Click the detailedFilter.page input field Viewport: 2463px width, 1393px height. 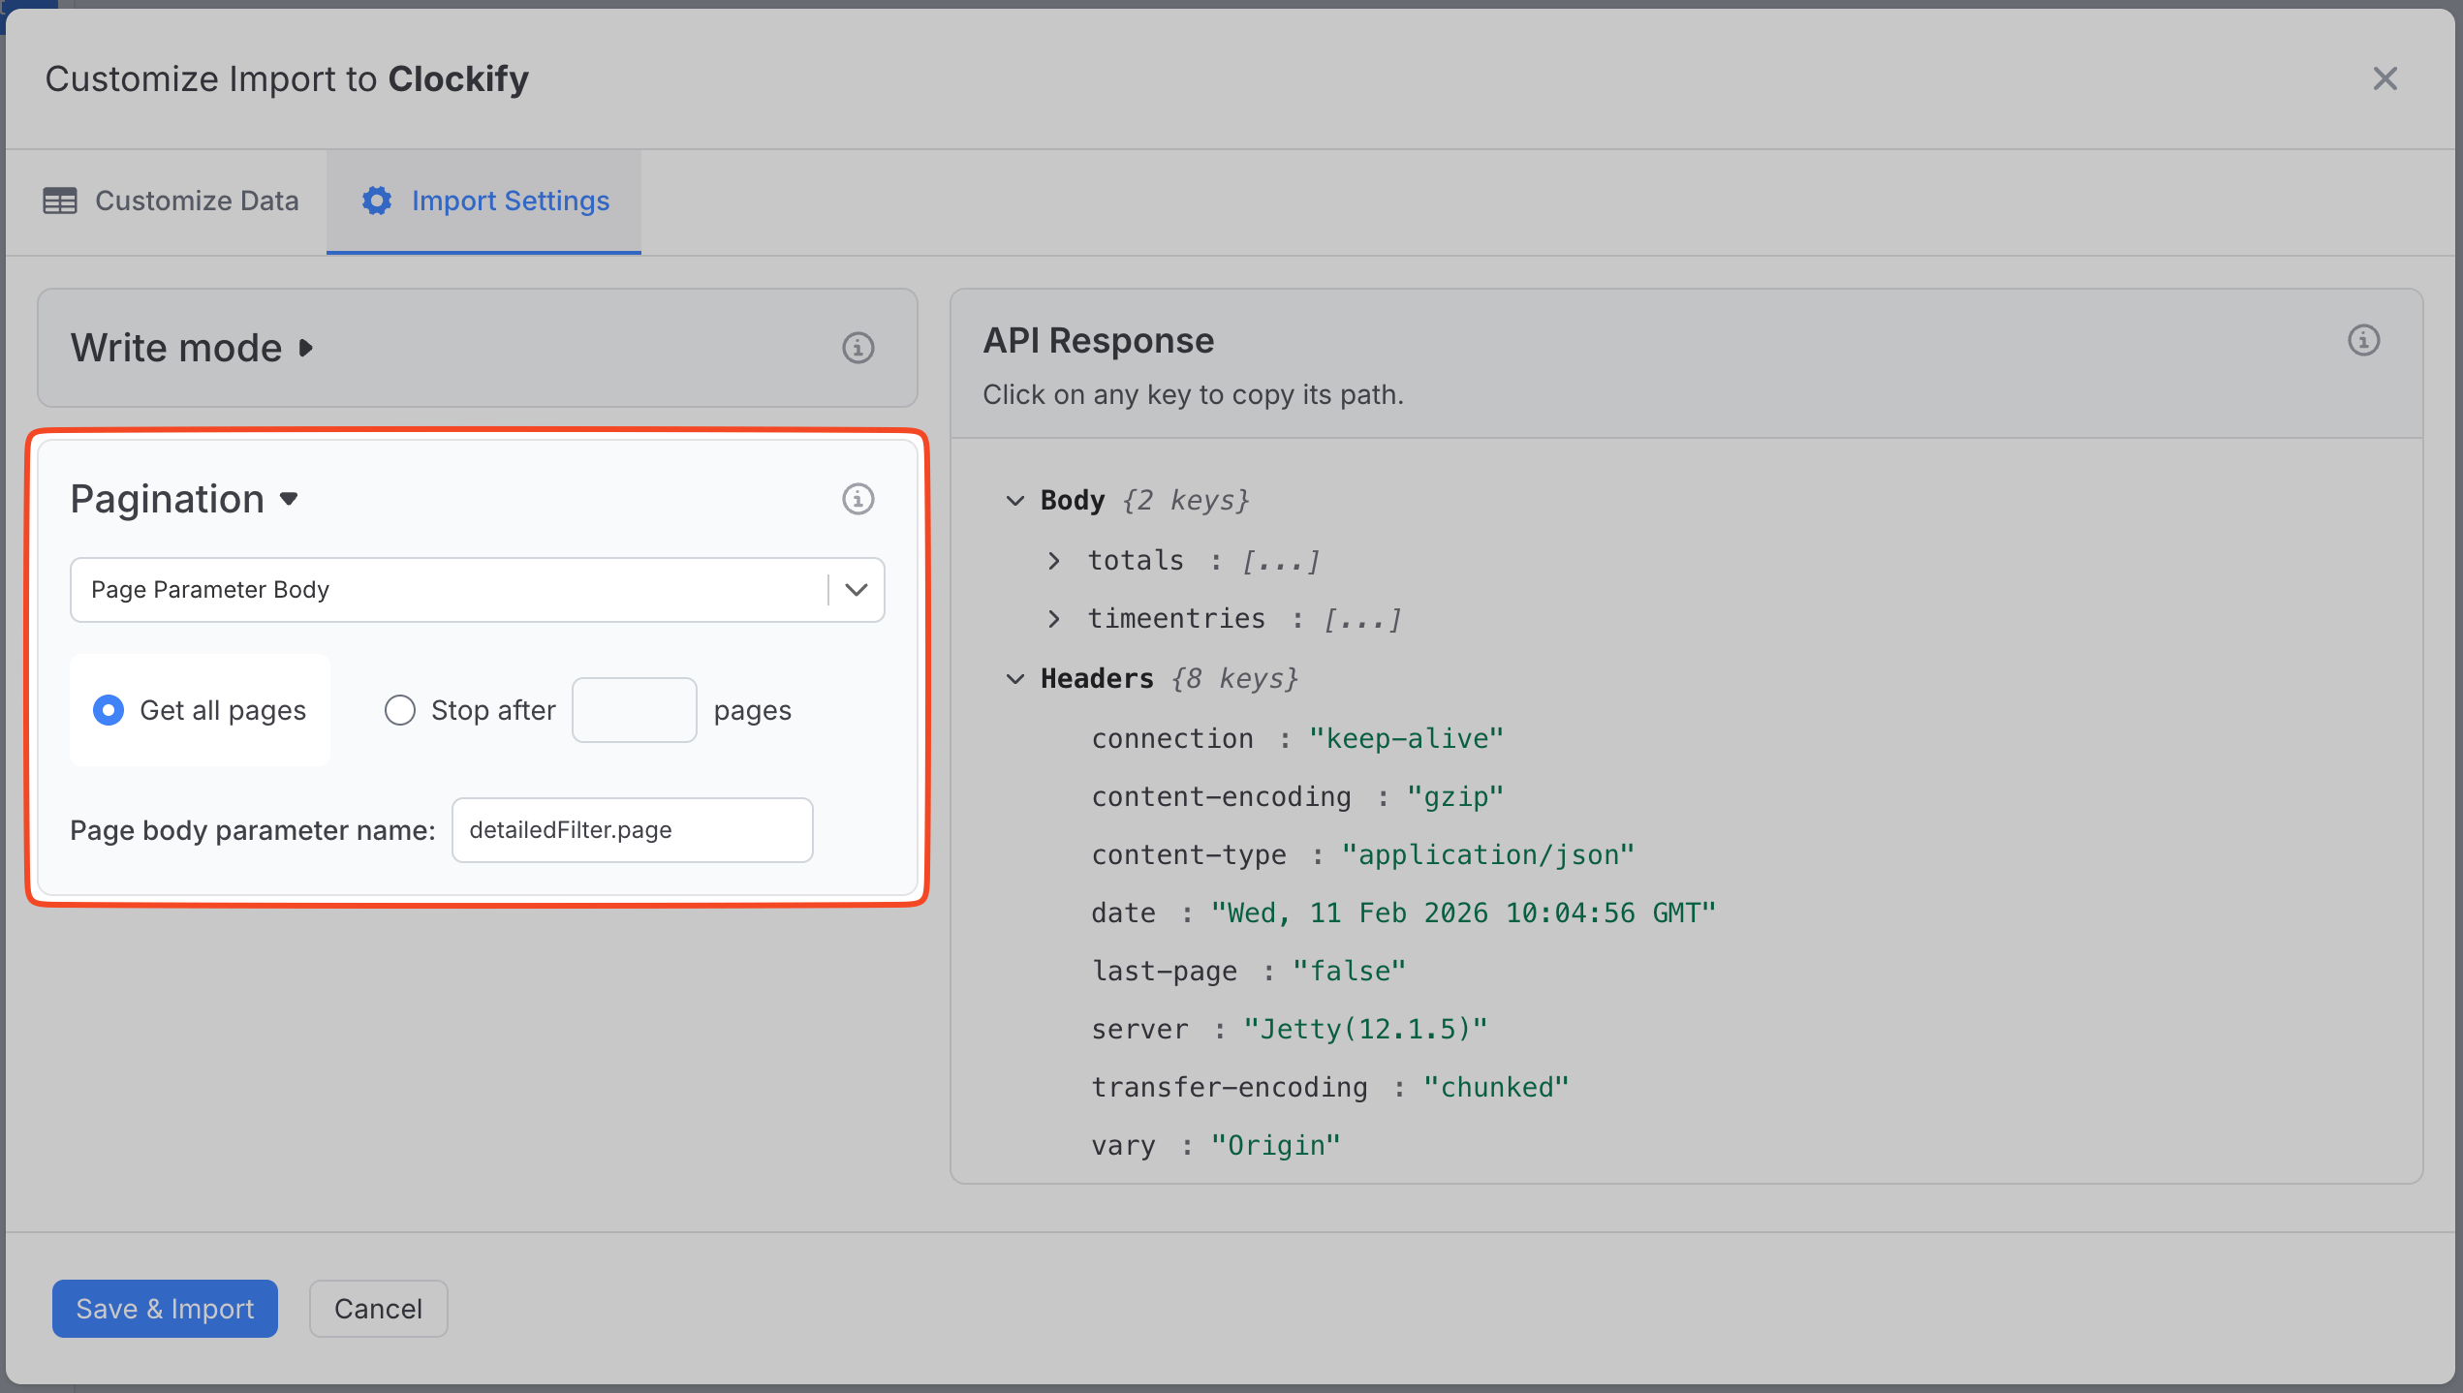pyautogui.click(x=632, y=829)
